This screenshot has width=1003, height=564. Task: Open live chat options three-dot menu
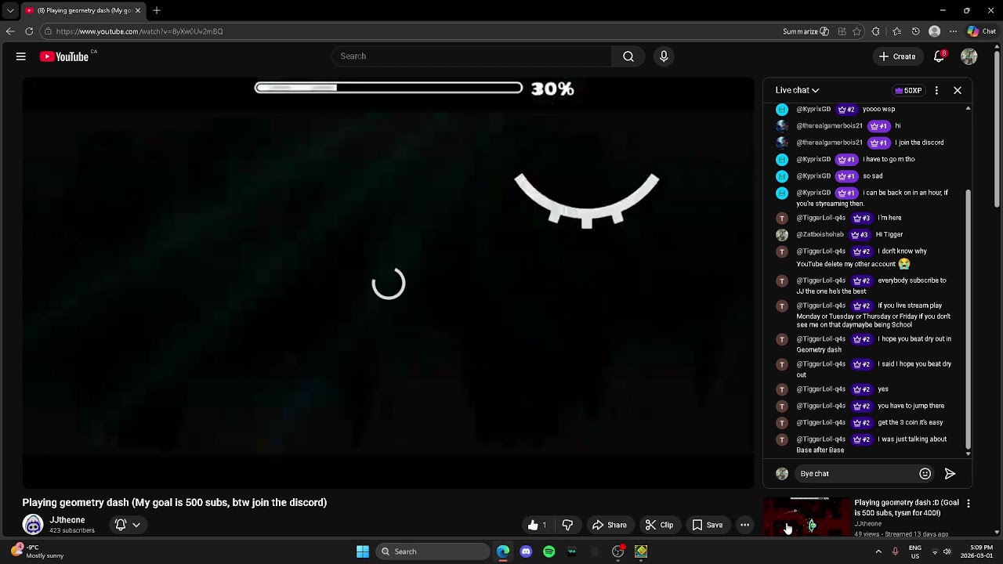pos(936,90)
